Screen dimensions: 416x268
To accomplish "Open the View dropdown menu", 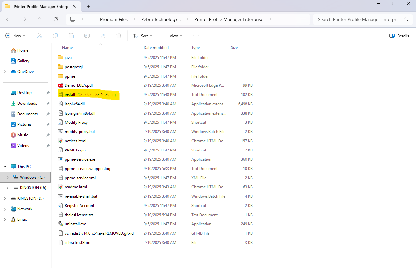I will point(172,36).
